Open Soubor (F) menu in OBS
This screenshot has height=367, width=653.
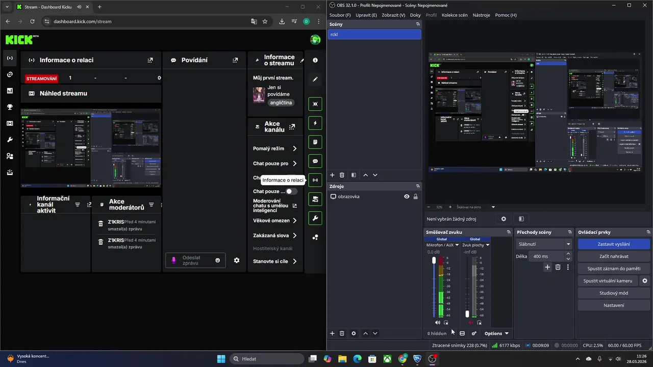tap(340, 15)
